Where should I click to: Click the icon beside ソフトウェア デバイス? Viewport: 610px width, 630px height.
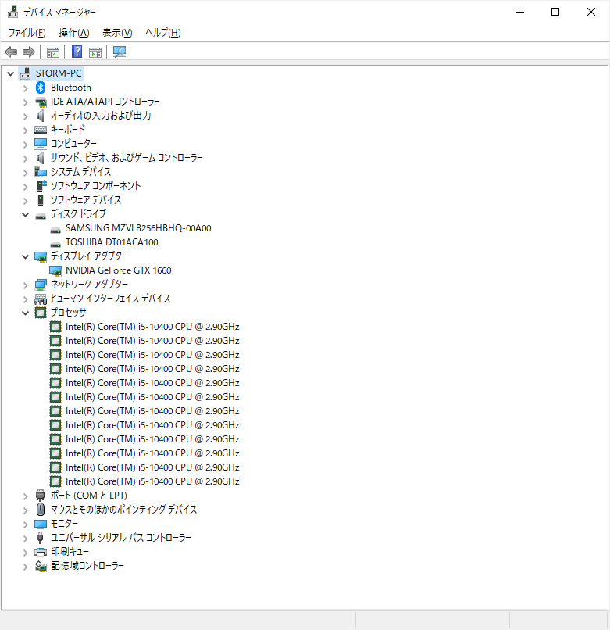[41, 200]
